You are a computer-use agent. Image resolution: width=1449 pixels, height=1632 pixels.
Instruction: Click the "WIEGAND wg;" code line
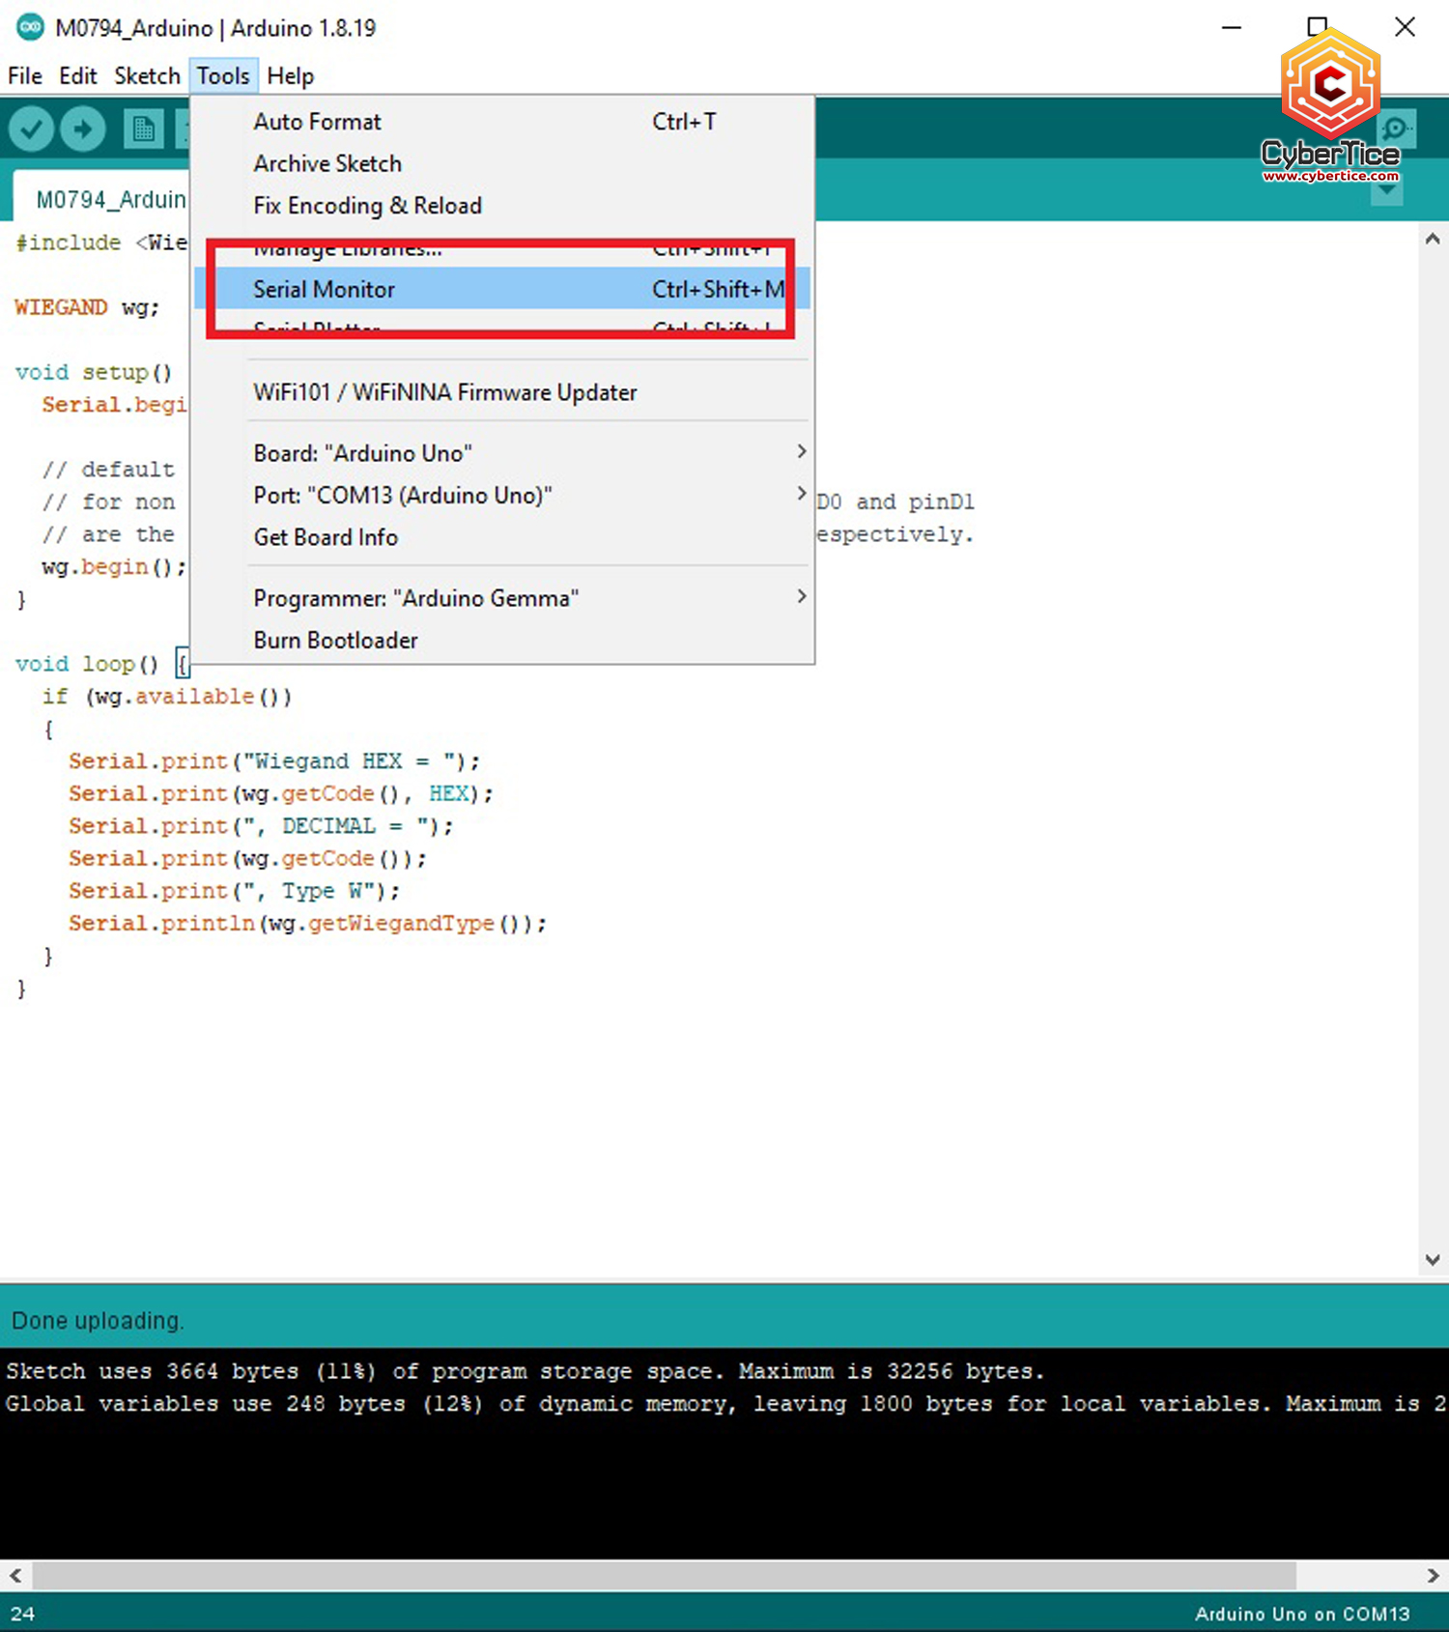point(87,307)
